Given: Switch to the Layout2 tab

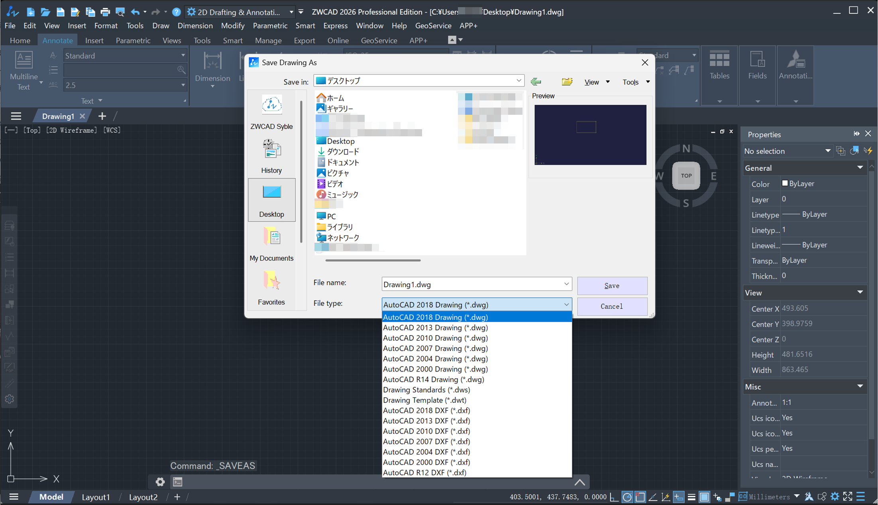Looking at the screenshot, I should [143, 497].
